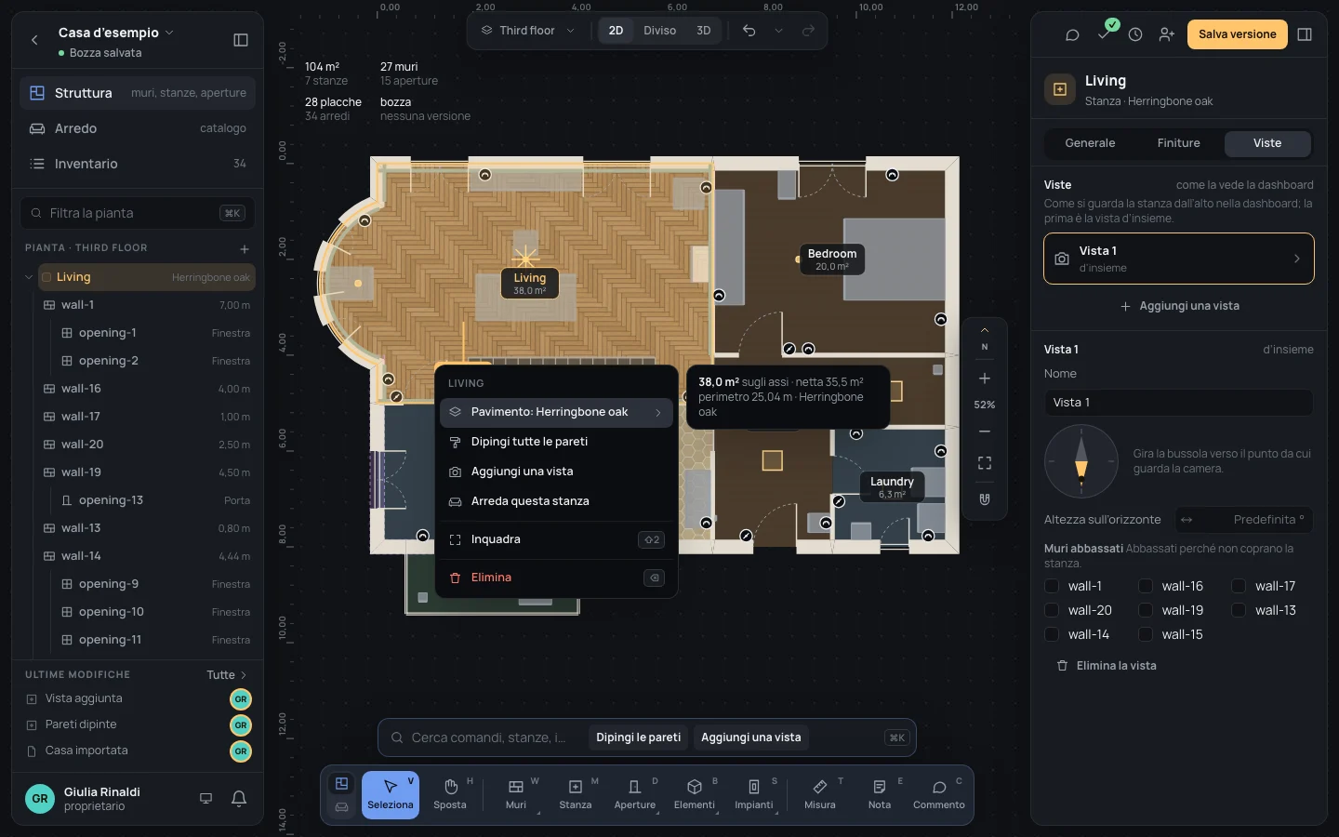Switch to the Finiture tab
The width and height of the screenshot is (1339, 837).
(1178, 143)
